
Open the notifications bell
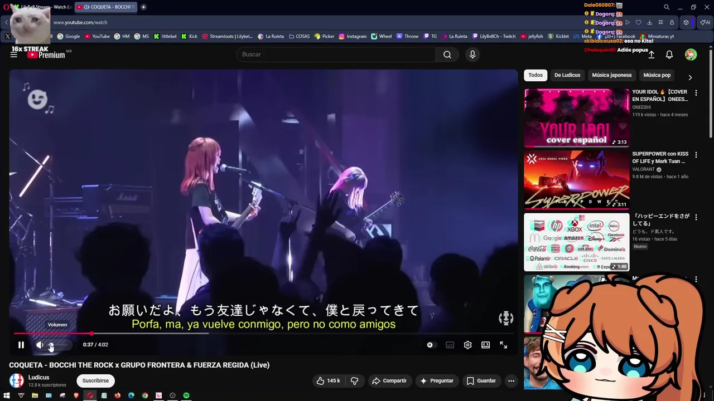pyautogui.click(x=669, y=55)
